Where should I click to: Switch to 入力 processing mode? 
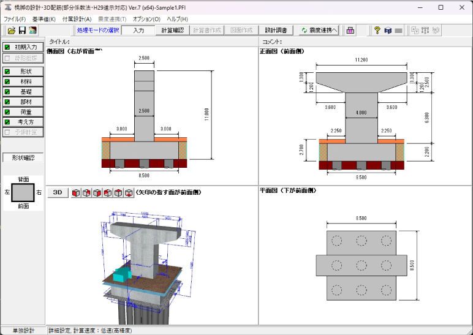(138, 30)
